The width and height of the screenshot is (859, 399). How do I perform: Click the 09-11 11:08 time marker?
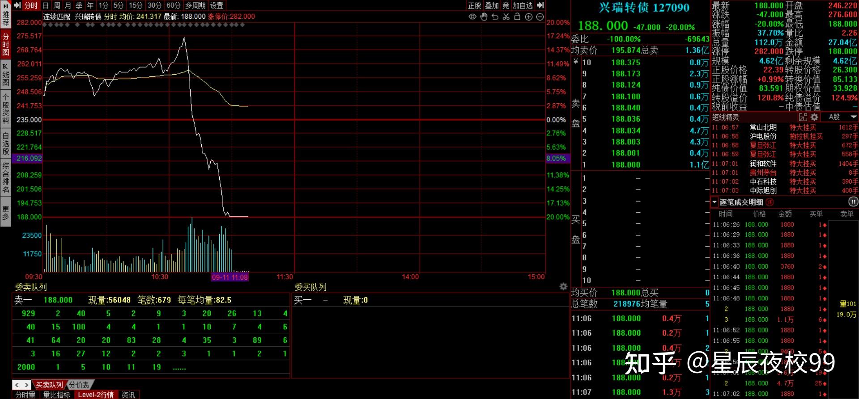[230, 277]
